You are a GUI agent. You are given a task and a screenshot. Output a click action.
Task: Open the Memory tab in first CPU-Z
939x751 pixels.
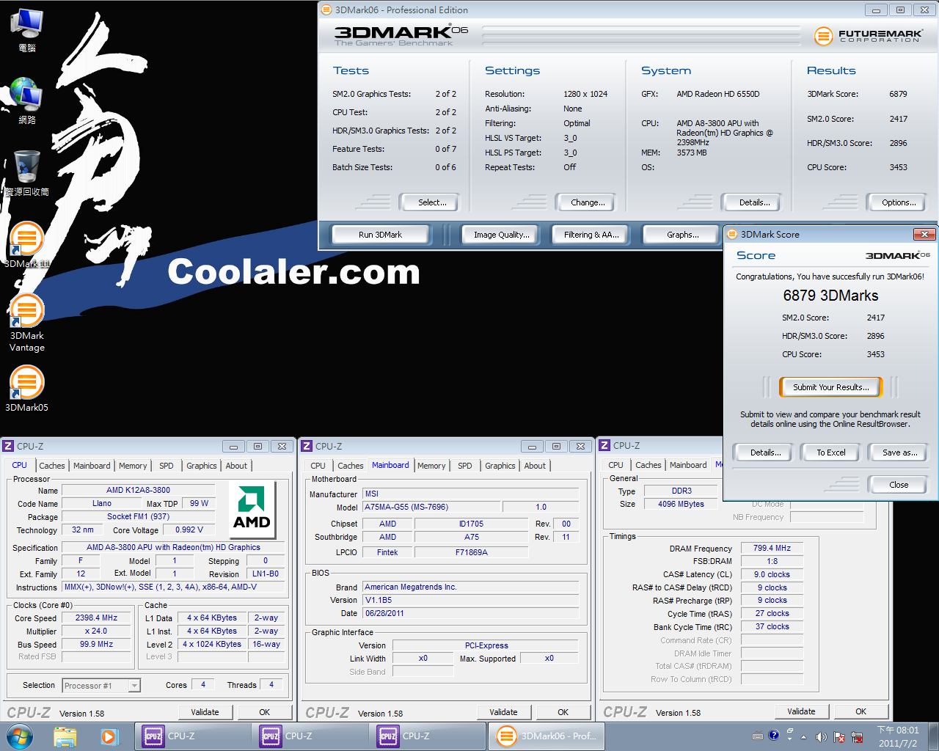click(133, 466)
